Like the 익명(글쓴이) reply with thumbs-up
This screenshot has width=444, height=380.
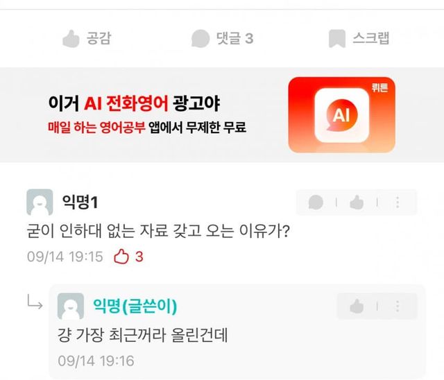coord(357,306)
